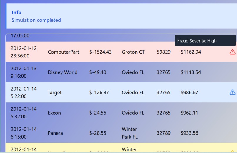Click zip 32765 in Target row
This screenshot has width=237, height=153.
[163, 92]
